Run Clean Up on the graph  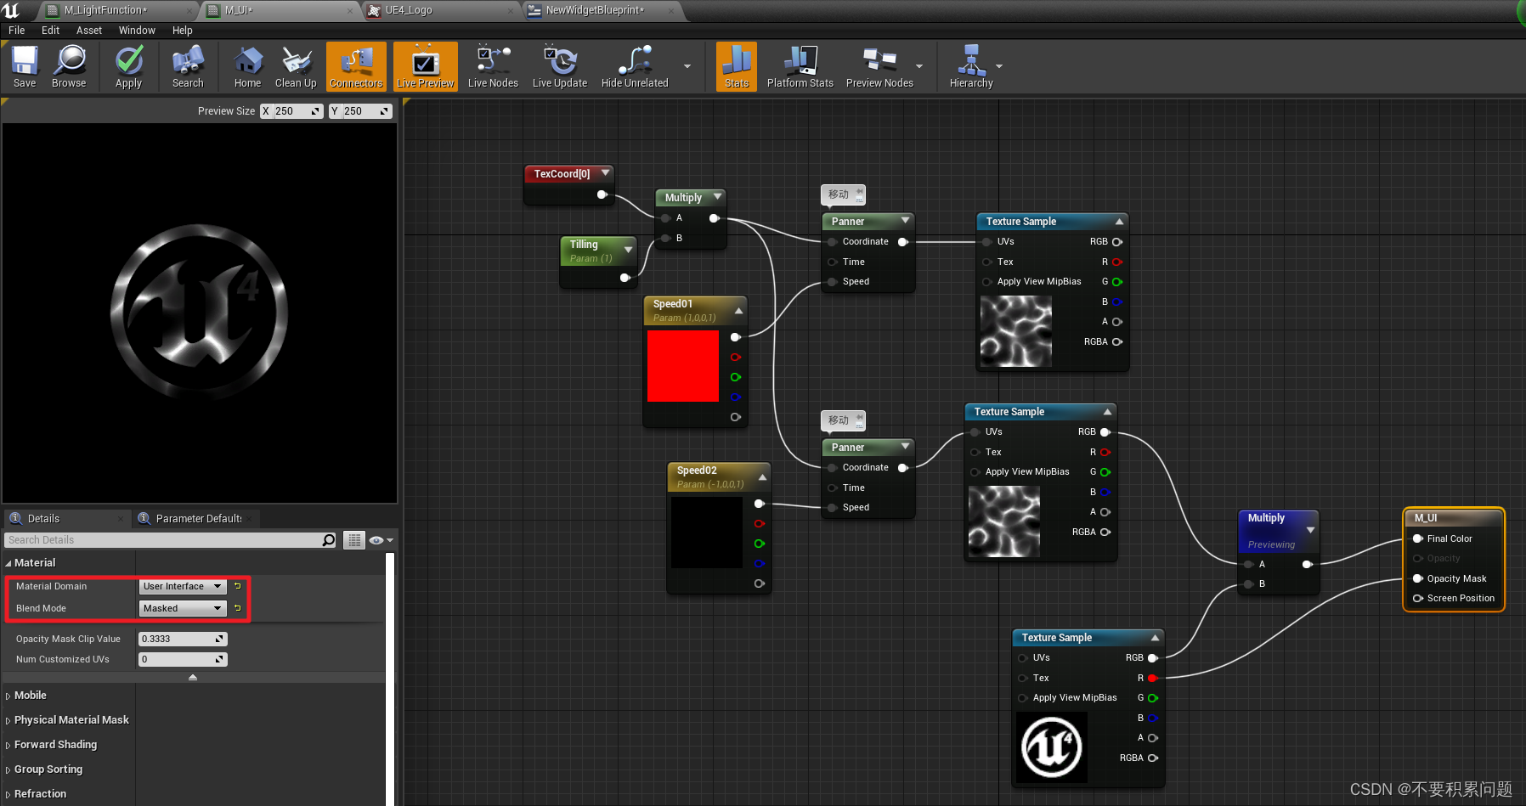[296, 66]
